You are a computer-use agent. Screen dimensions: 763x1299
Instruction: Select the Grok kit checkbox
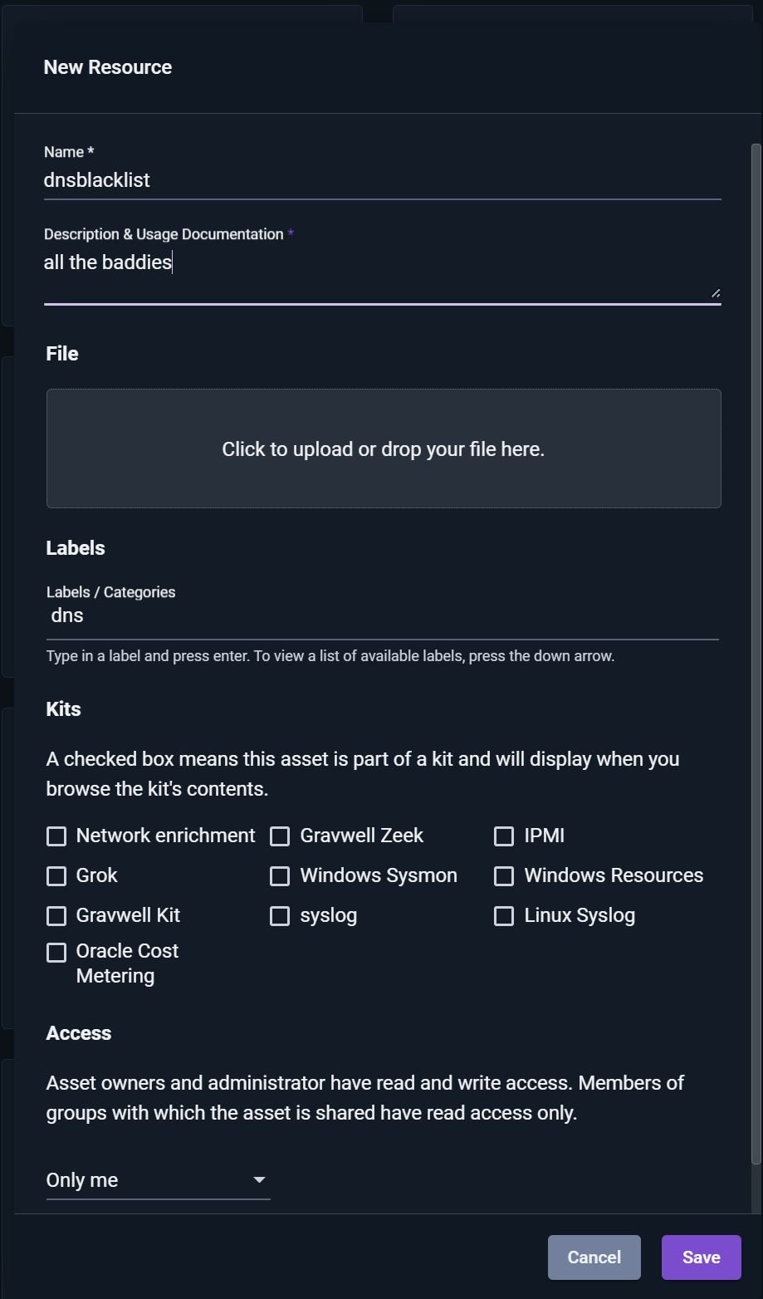(x=56, y=876)
